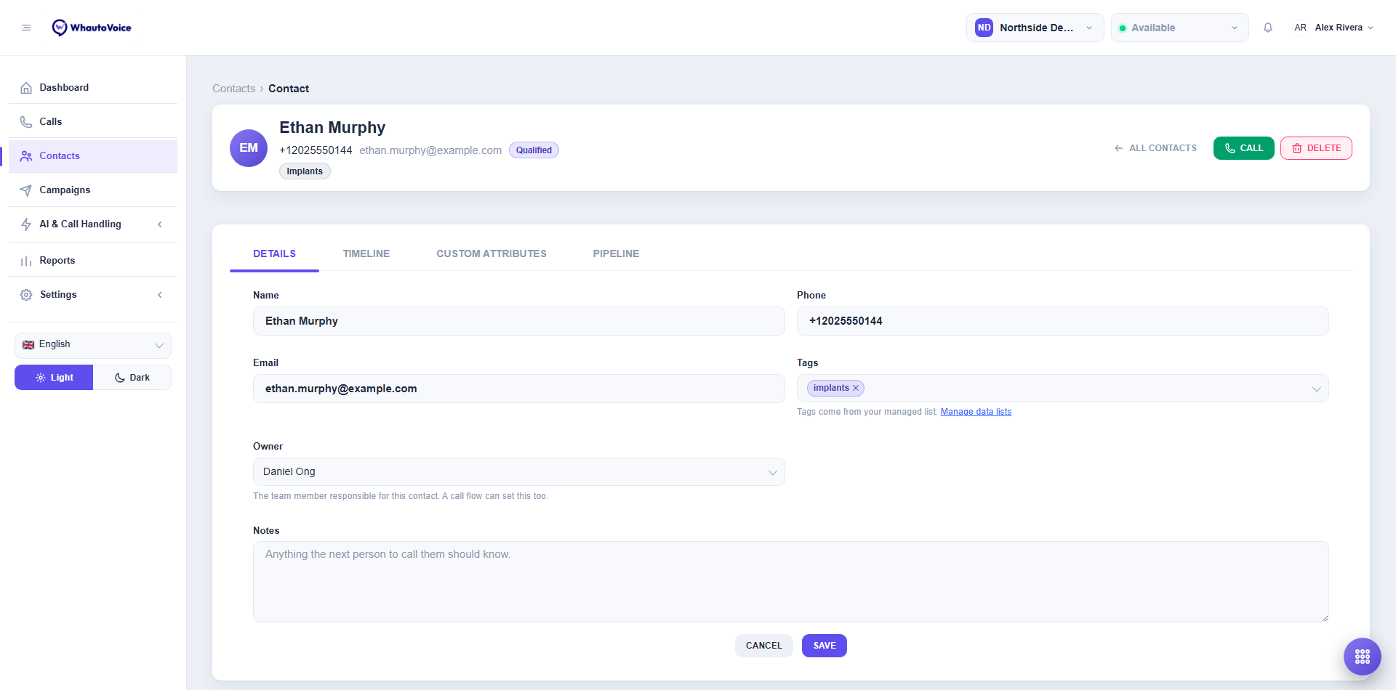This screenshot has height=690, width=1396.
Task: Click into the Name field
Action: 519,321
